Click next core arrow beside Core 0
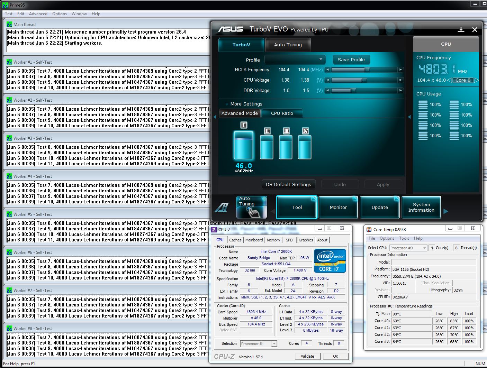The image size is (487, 368). [x=476, y=80]
